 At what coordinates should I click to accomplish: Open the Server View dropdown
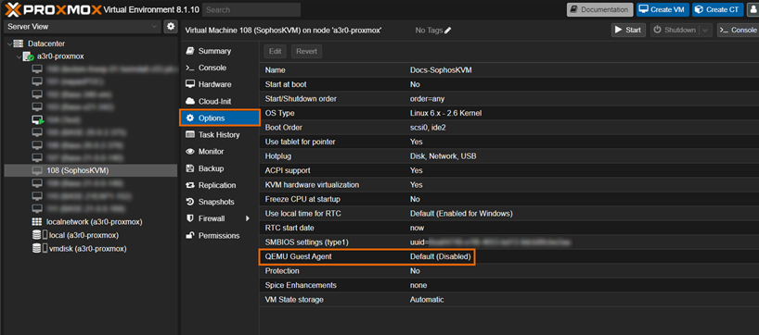pos(154,27)
